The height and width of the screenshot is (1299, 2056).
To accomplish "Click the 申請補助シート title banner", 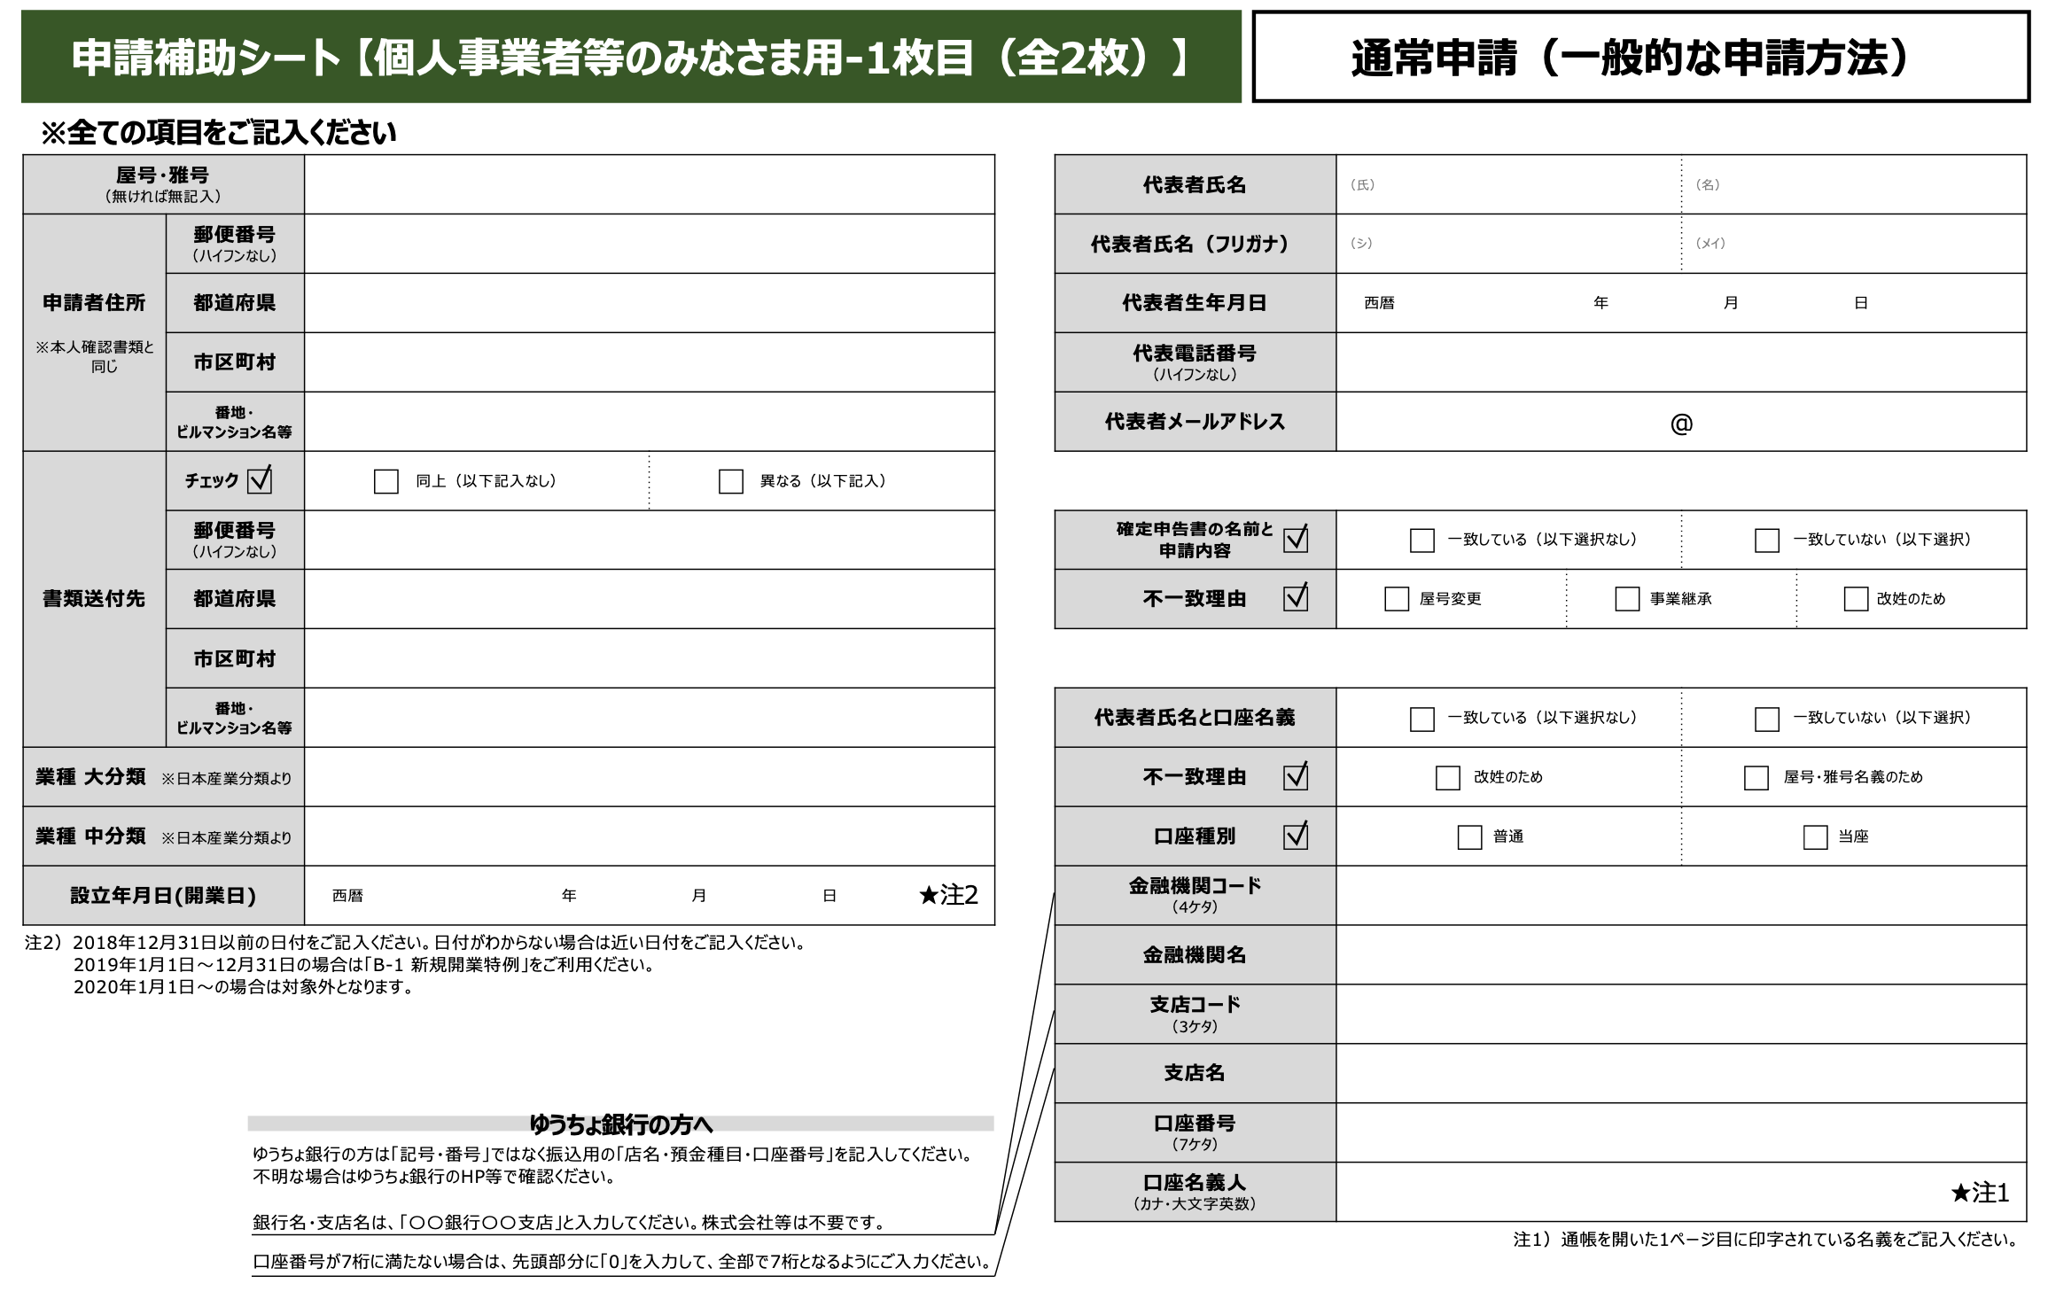I will point(631,57).
